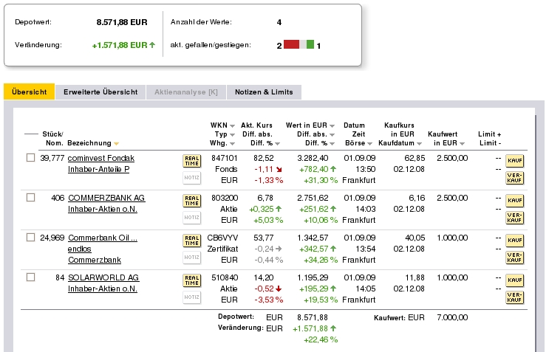Sort by Börse column arrow
The width and height of the screenshot is (549, 352).
click(x=369, y=144)
